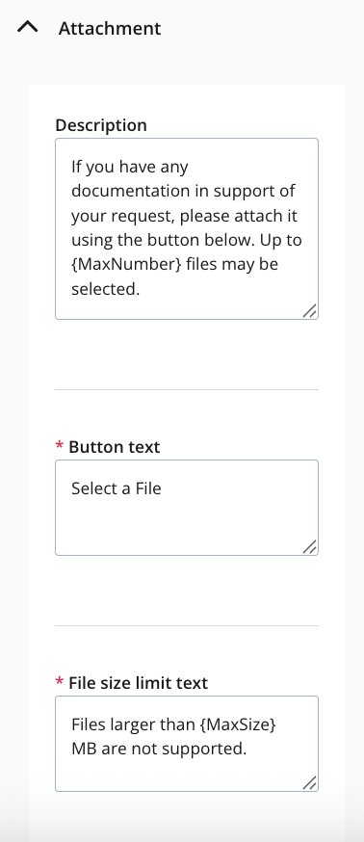This screenshot has height=842, width=364.
Task: Click the Description field label
Action: pyautogui.click(x=101, y=124)
